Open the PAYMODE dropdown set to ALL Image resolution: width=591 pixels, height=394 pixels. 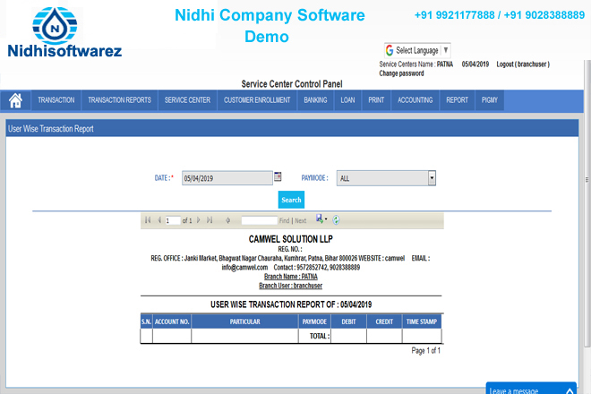click(386, 178)
